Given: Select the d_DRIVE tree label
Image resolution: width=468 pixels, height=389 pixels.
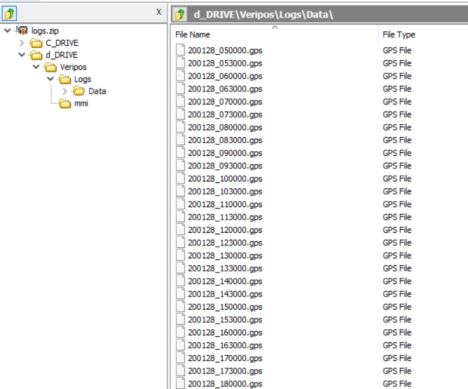Looking at the screenshot, I should pos(62,55).
